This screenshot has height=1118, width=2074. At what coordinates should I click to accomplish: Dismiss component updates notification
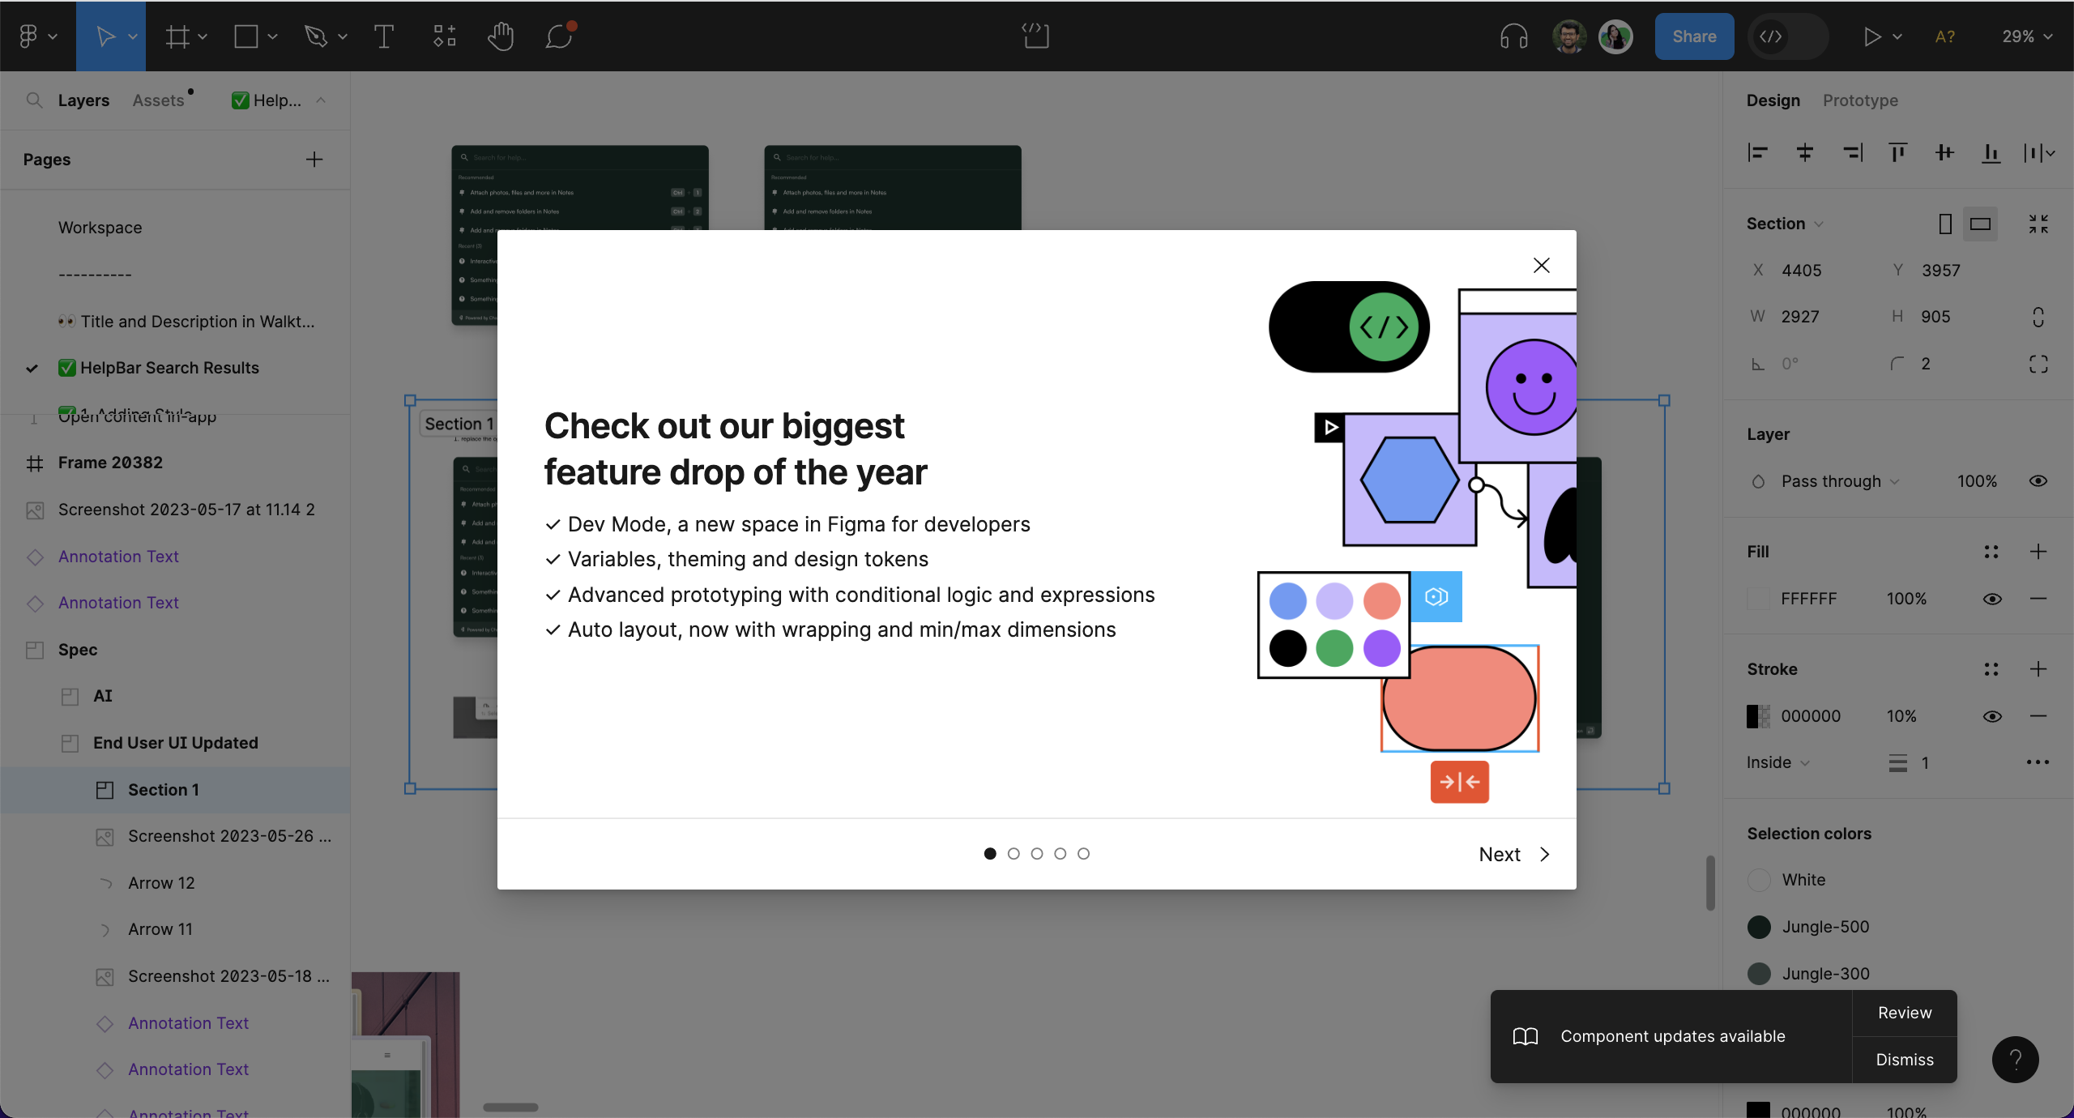1905,1060
